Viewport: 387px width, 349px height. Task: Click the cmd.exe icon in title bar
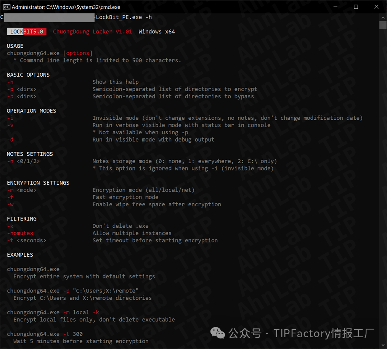[6, 7]
